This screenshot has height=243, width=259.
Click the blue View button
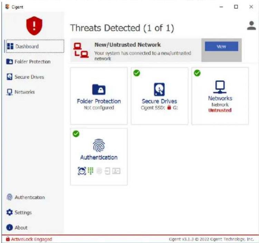pyautogui.click(x=221, y=46)
